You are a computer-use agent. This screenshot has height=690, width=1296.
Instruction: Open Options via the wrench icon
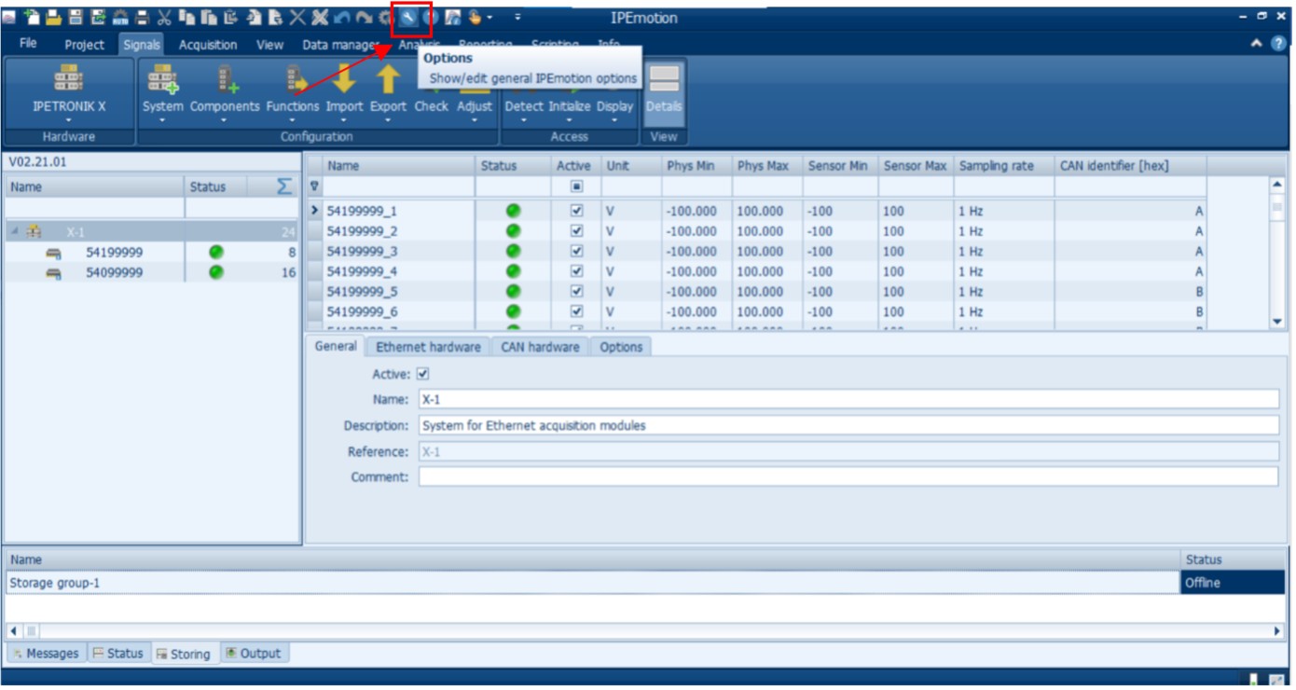(409, 18)
